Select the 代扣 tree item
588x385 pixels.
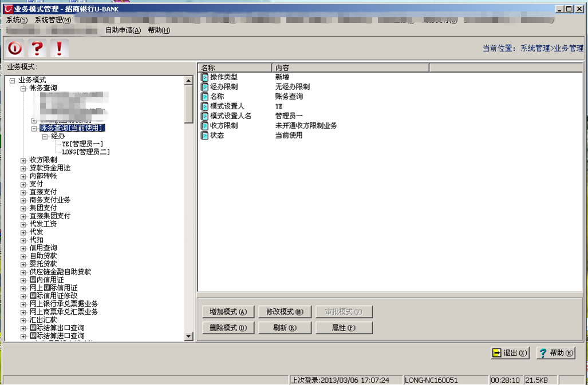pyautogui.click(x=37, y=240)
